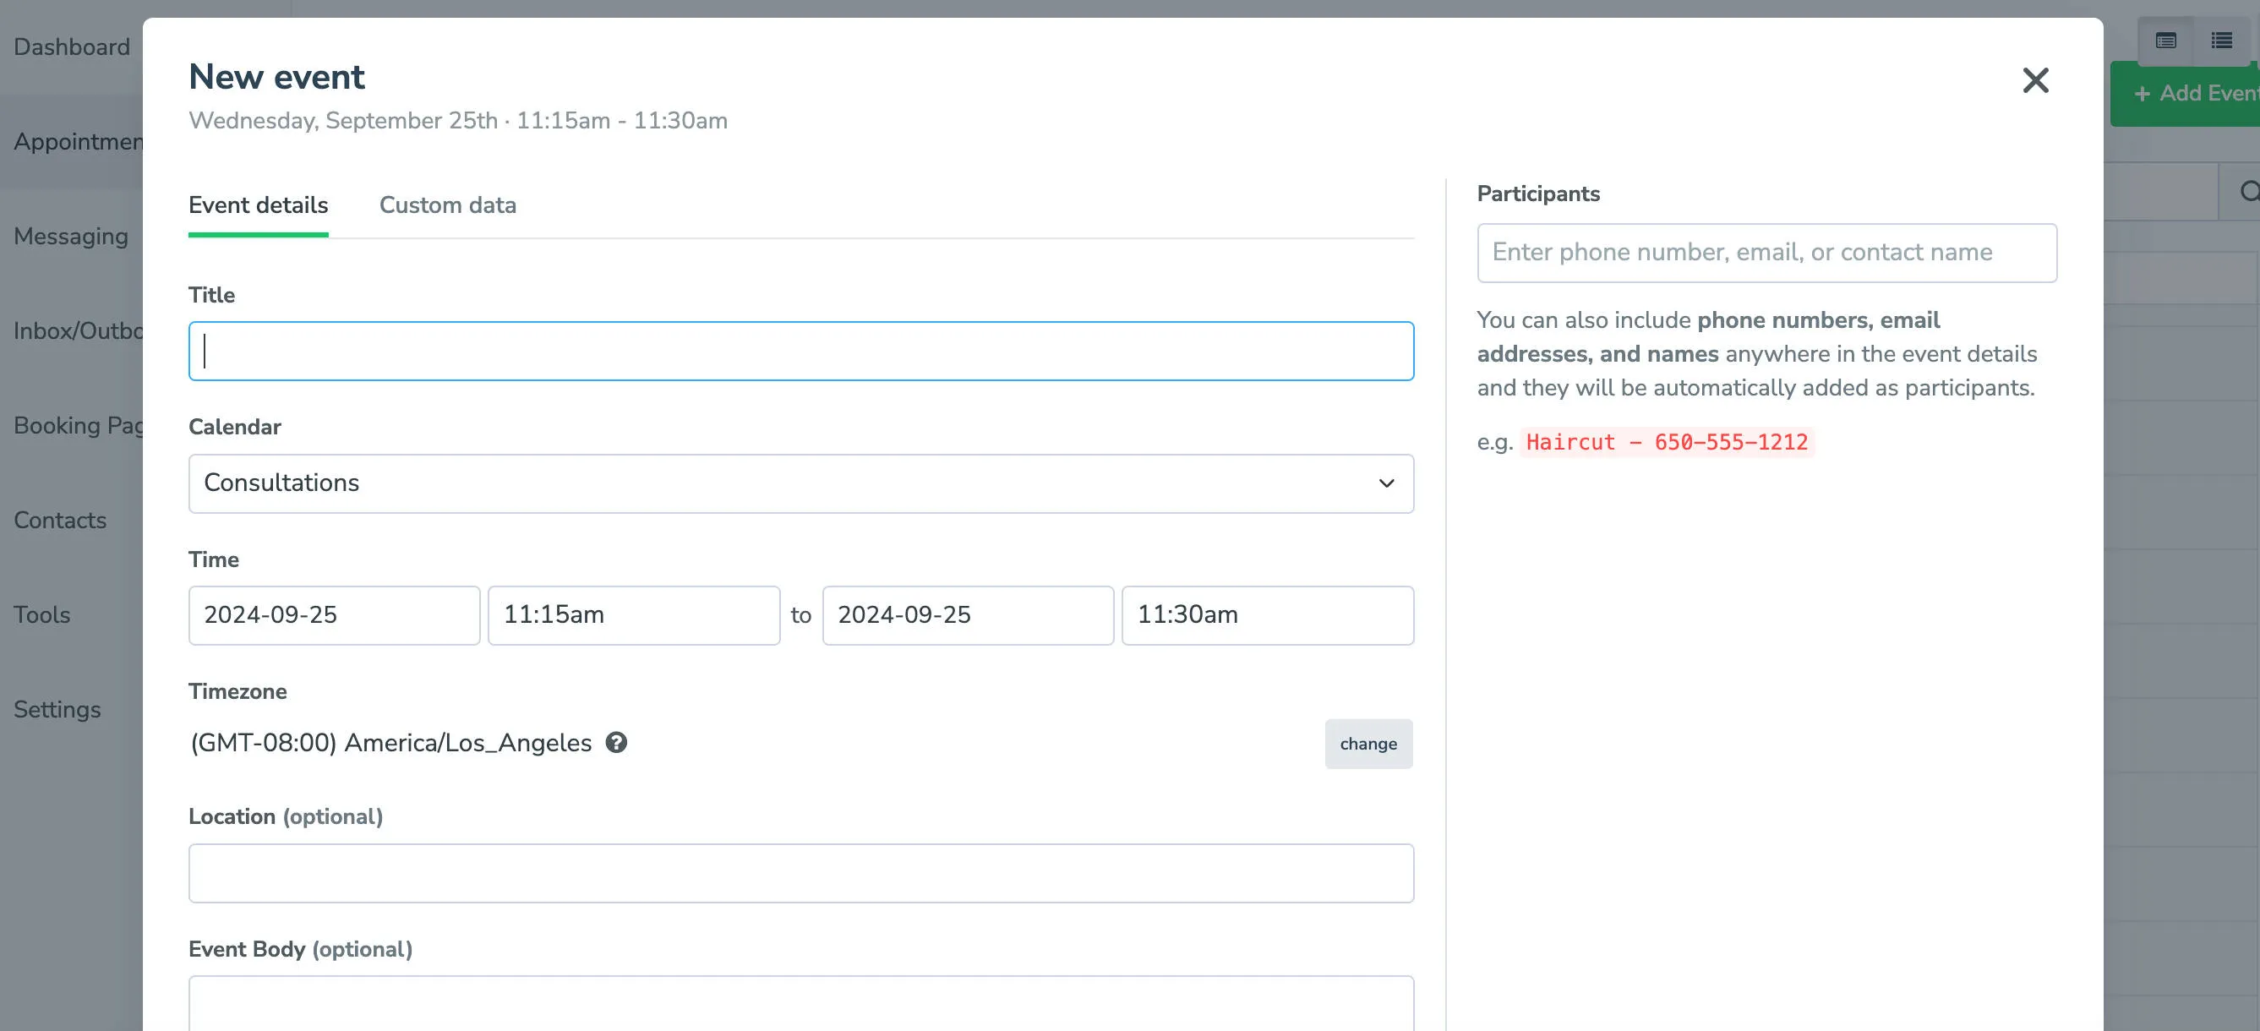This screenshot has height=1031, width=2260.
Task: Click the Title input field
Action: [x=800, y=351]
